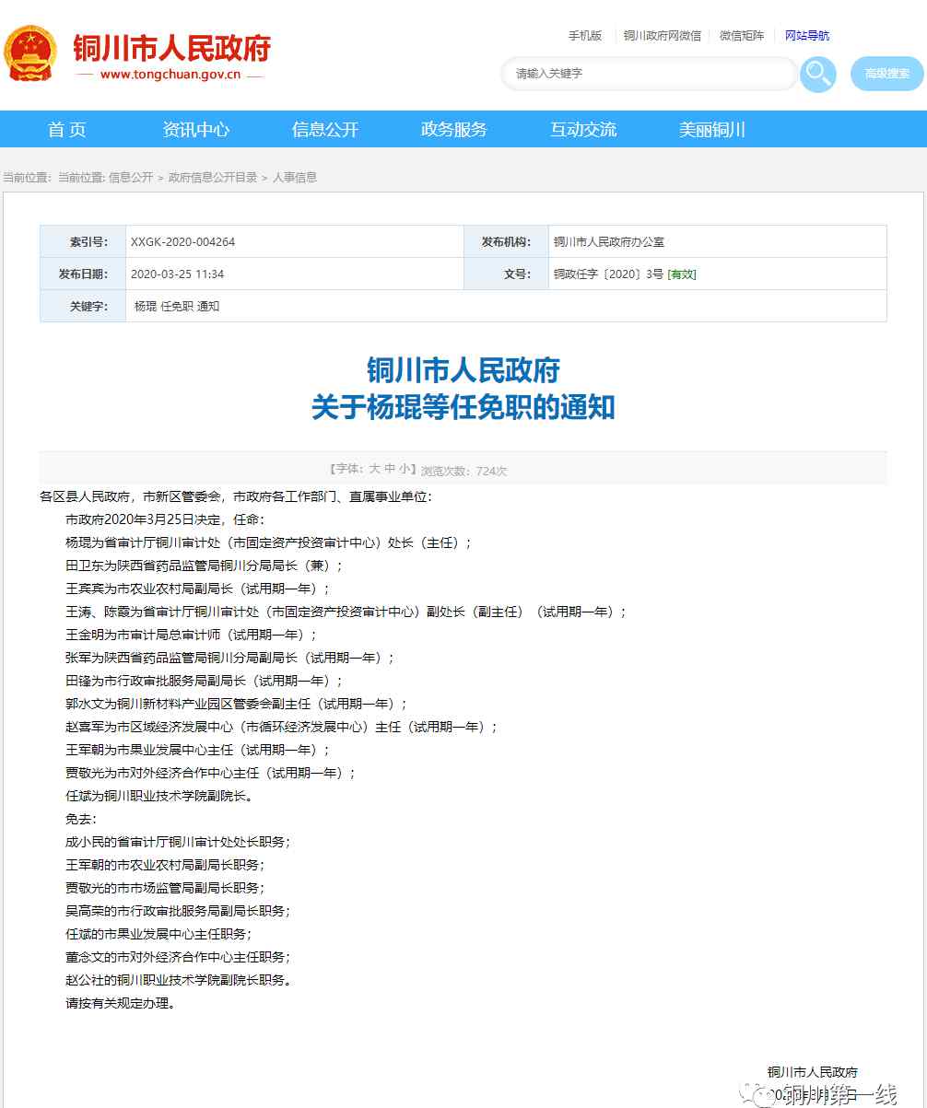The image size is (927, 1108).
Task: Set font size to 小
Action: 405,470
